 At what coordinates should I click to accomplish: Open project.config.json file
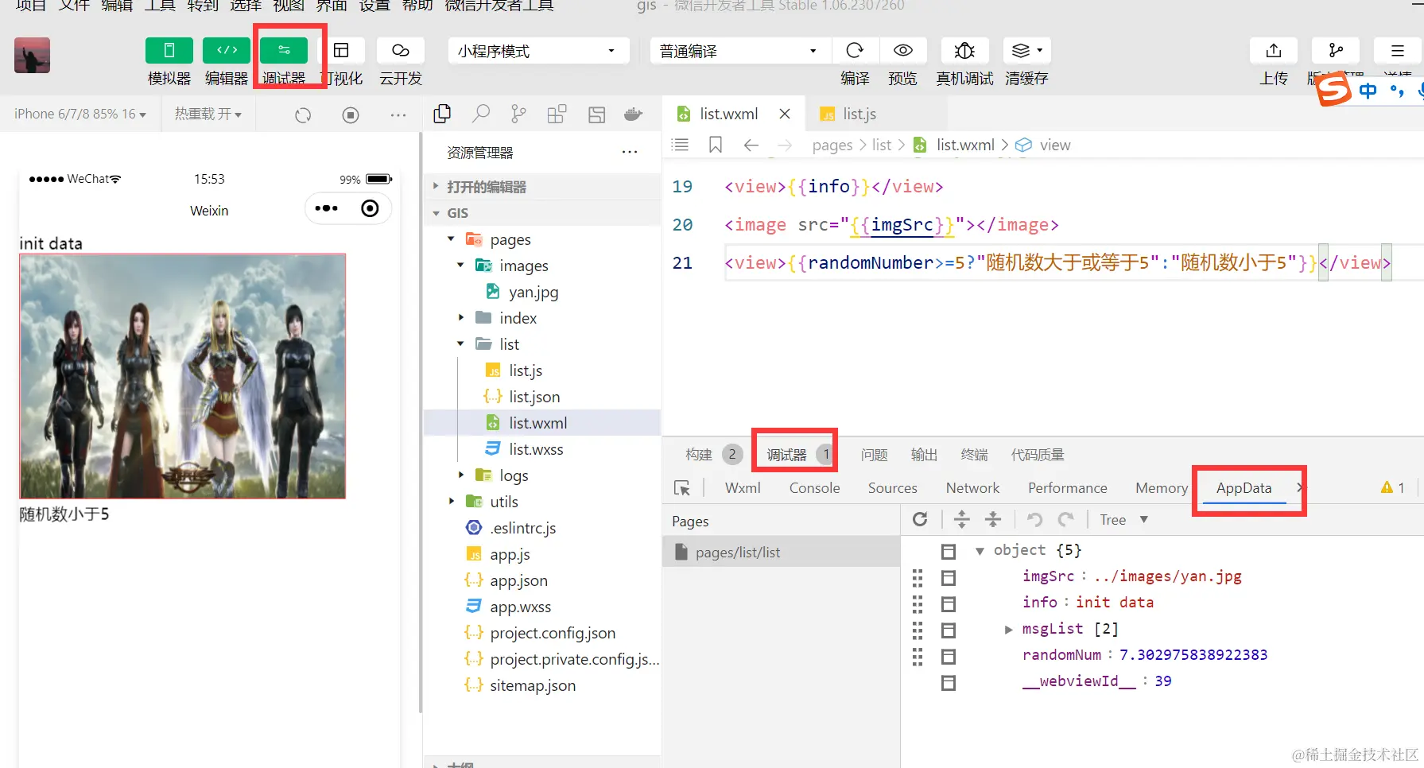[552, 633]
